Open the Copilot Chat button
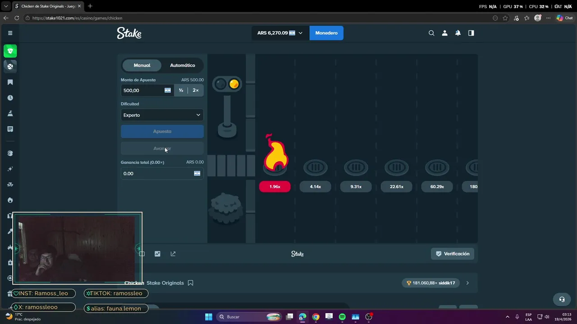Image resolution: width=577 pixels, height=324 pixels. coord(565,18)
